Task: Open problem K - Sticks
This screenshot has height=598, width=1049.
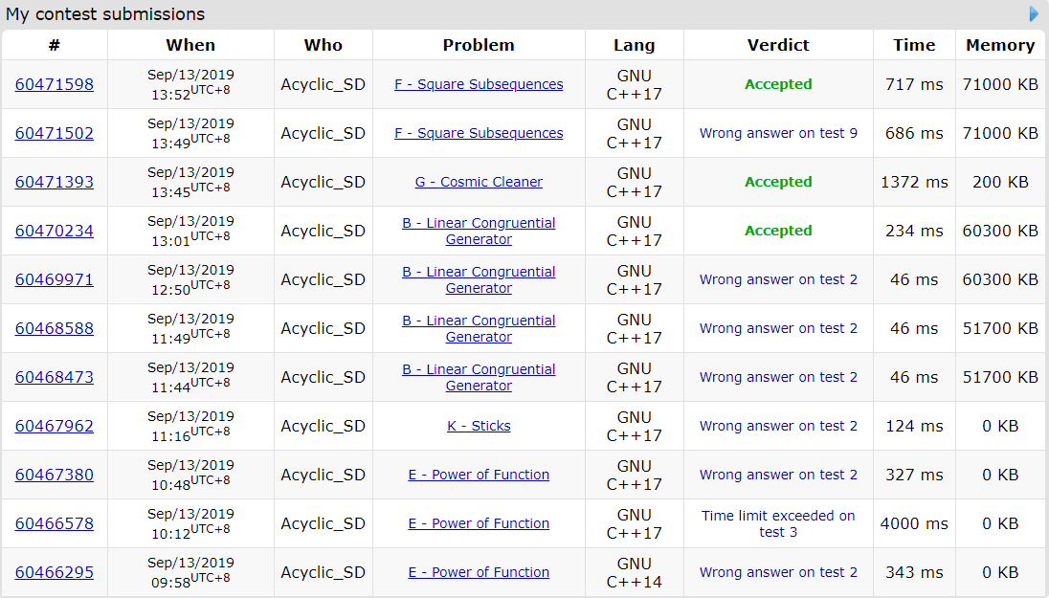Action: coord(479,426)
